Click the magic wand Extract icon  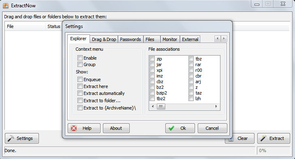pyautogui.click(x=263, y=138)
